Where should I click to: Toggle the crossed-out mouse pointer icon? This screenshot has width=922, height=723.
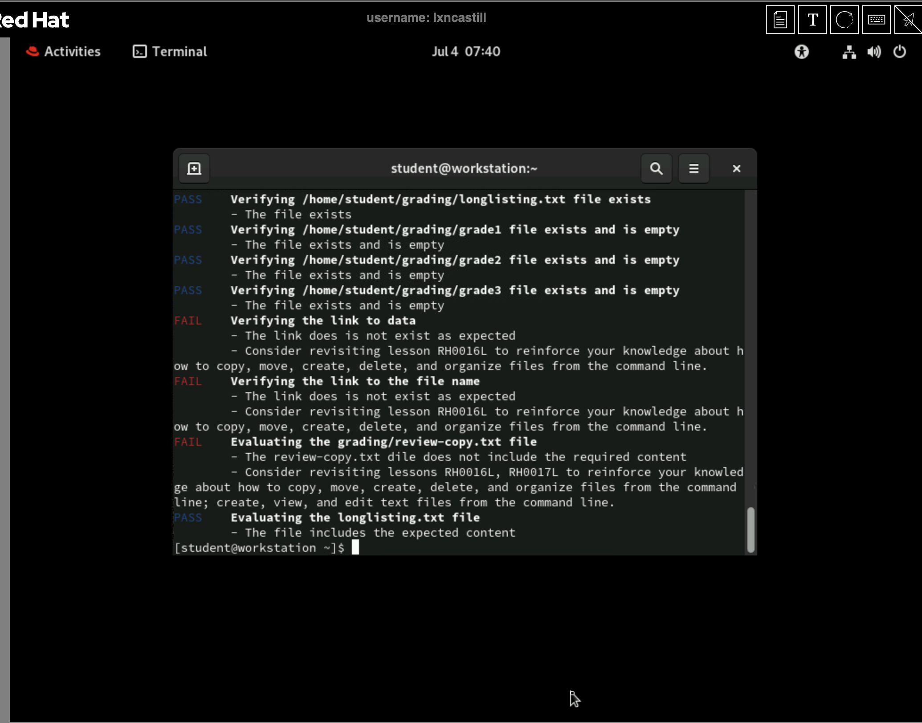point(908,20)
